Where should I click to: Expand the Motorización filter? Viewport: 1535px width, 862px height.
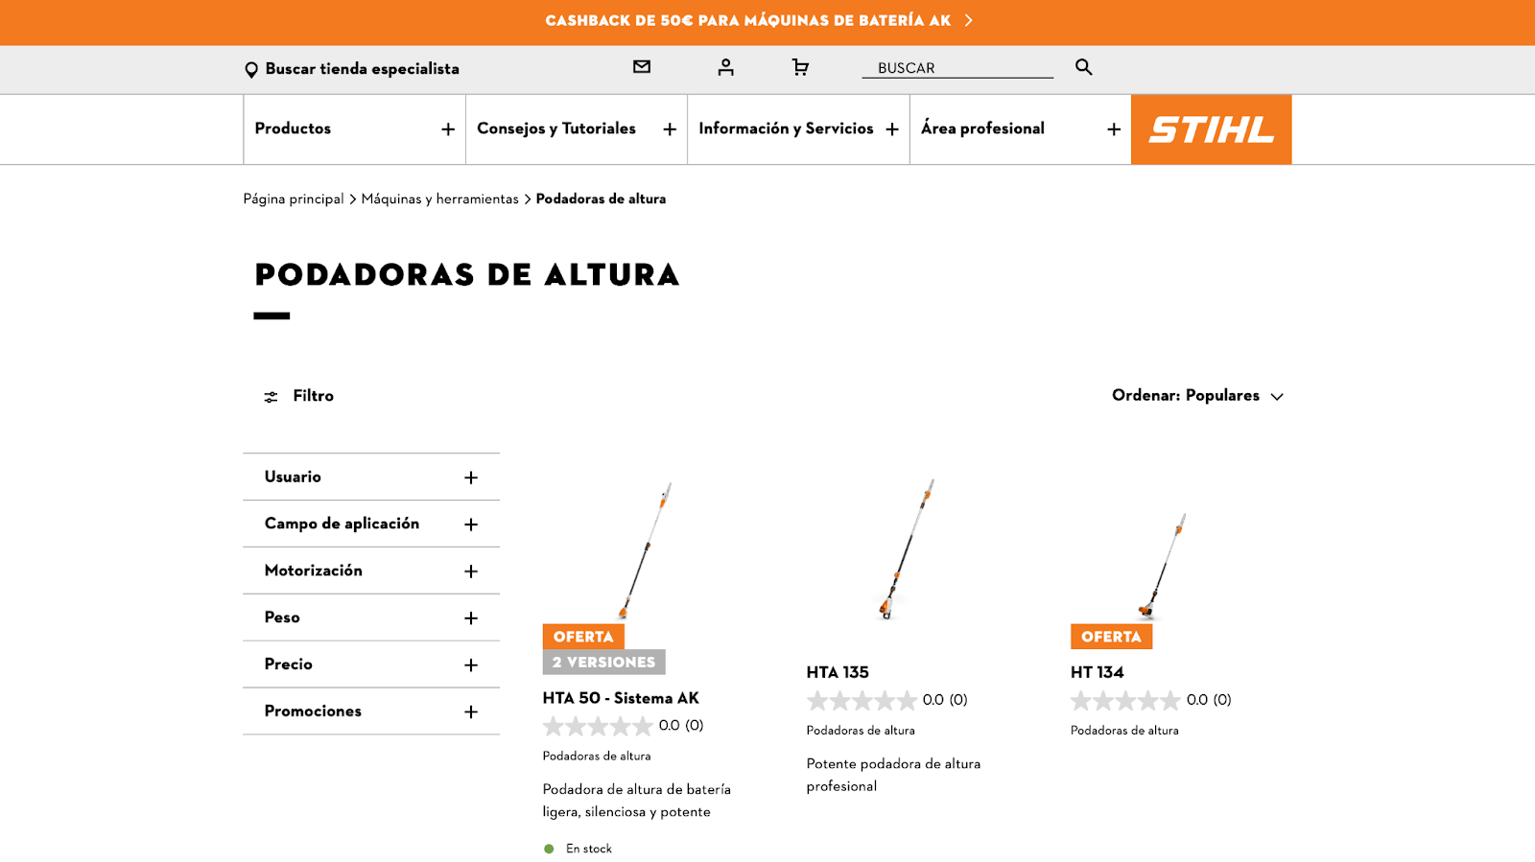(371, 571)
